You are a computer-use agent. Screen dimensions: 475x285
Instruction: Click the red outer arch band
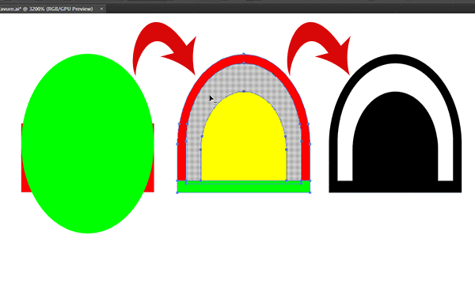(244, 59)
